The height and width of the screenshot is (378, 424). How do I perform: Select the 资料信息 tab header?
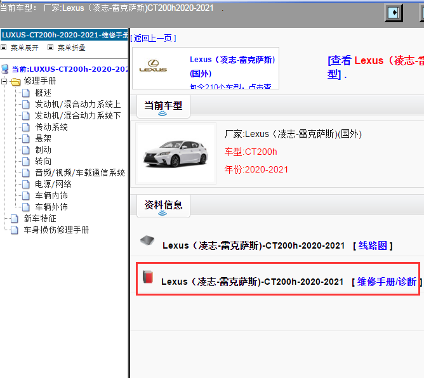[163, 205]
